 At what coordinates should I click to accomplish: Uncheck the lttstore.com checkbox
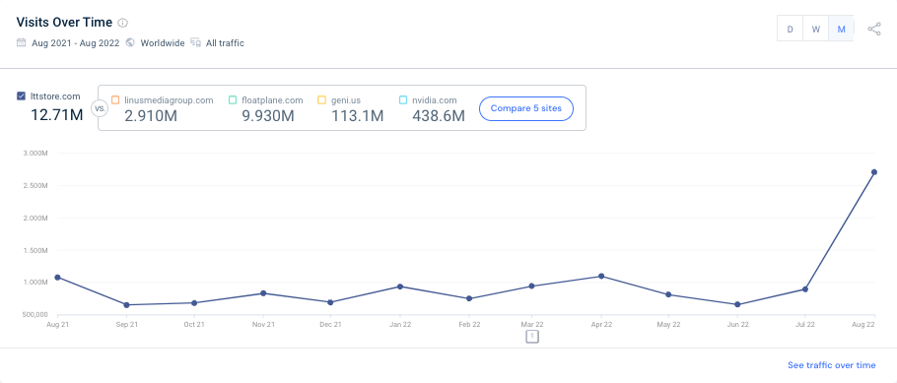point(21,96)
